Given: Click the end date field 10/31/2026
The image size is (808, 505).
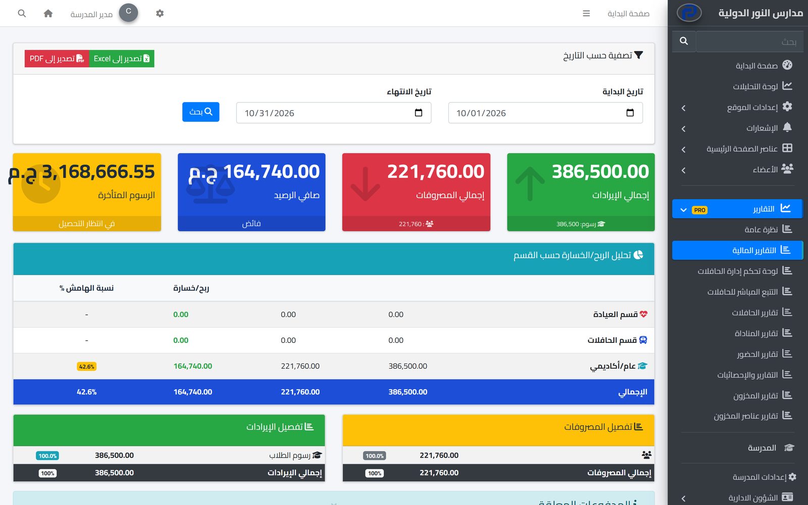Looking at the screenshot, I should coord(334,113).
